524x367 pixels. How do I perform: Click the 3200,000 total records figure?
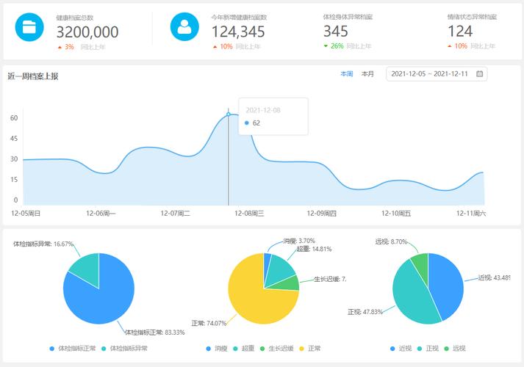click(87, 32)
